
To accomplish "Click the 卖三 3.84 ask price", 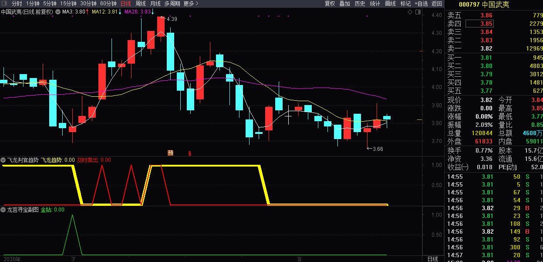I will coord(486,32).
